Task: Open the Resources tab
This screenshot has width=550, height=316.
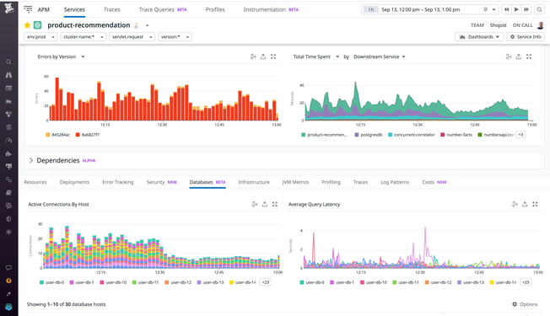Action: 35,182
